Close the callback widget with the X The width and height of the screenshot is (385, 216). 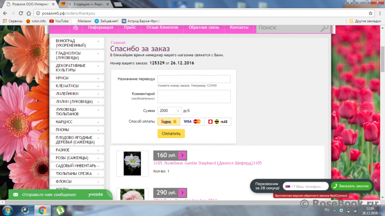click(376, 181)
